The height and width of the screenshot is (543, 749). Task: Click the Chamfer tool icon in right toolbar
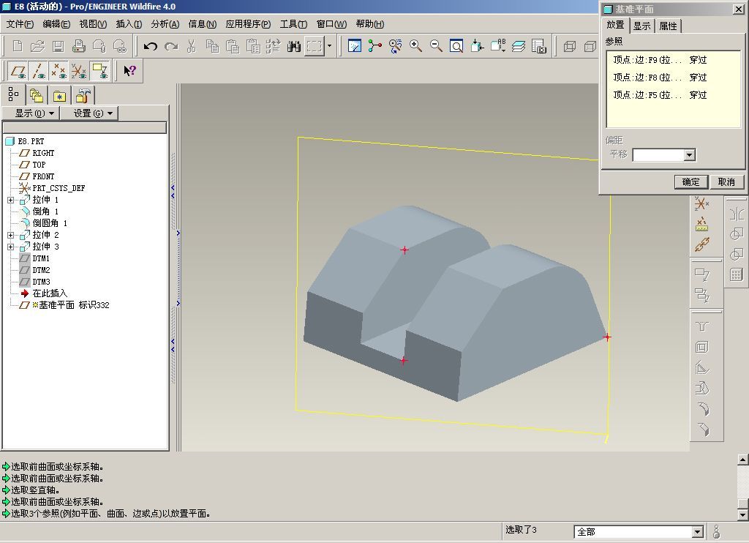[x=701, y=430]
